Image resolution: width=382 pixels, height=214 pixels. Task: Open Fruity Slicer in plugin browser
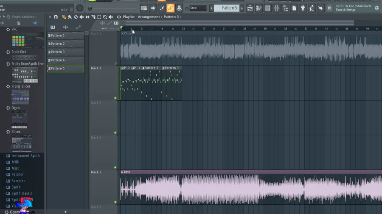pos(21,86)
